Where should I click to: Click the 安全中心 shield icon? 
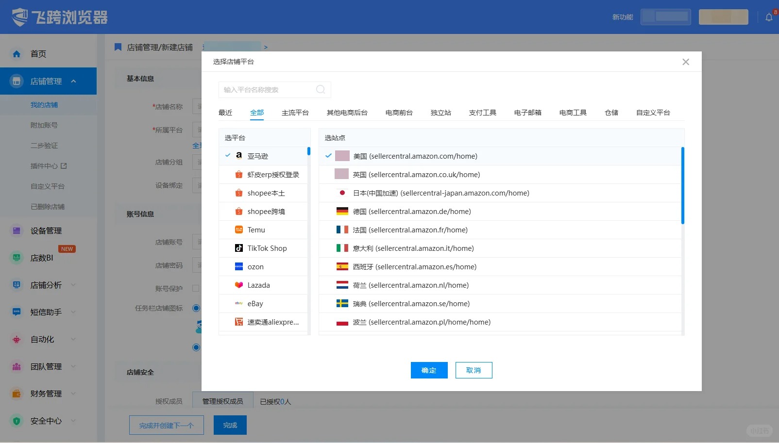(17, 421)
